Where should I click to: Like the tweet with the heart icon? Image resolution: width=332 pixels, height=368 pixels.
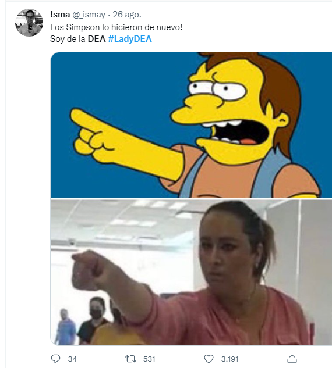tap(209, 359)
